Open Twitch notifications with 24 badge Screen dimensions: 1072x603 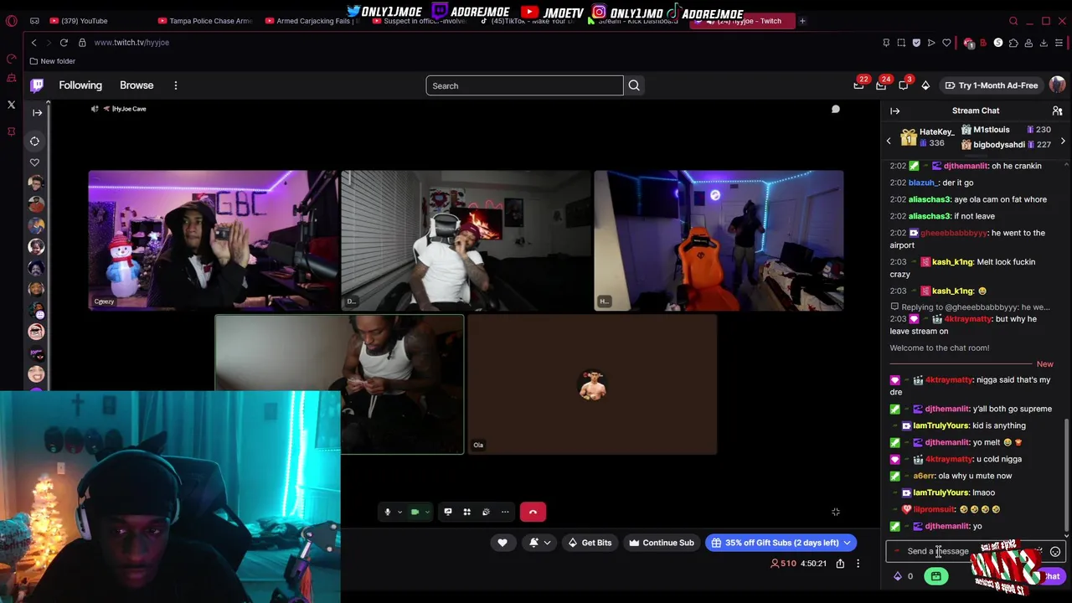click(x=881, y=85)
